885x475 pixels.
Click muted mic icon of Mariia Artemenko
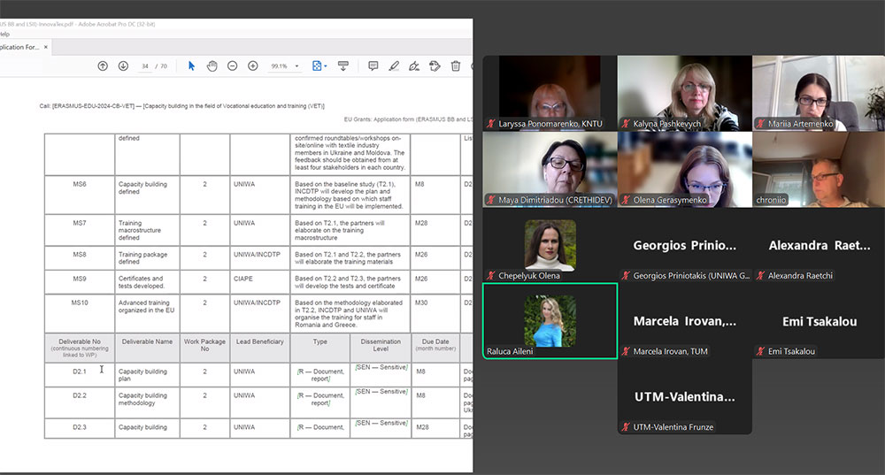click(761, 124)
